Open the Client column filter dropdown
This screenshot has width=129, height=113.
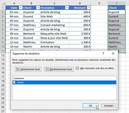[x=38, y=8]
